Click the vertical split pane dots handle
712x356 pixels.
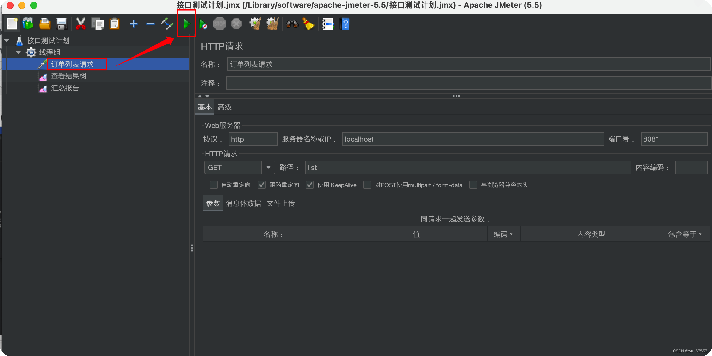point(192,248)
